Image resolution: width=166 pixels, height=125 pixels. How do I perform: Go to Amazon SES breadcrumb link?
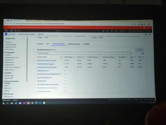click(x=12, y=34)
